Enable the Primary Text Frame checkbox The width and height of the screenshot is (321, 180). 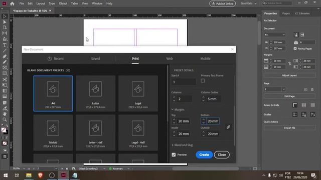pos(203,80)
